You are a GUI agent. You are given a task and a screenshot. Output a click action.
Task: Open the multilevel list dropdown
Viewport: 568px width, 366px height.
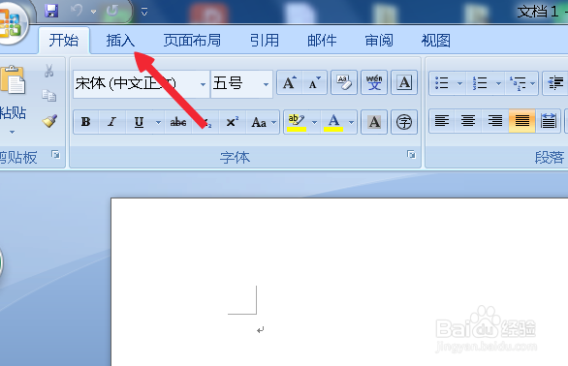coord(532,83)
